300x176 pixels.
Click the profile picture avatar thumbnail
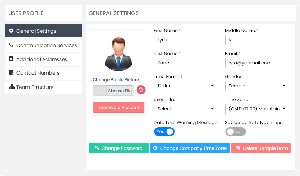pyautogui.click(x=118, y=54)
